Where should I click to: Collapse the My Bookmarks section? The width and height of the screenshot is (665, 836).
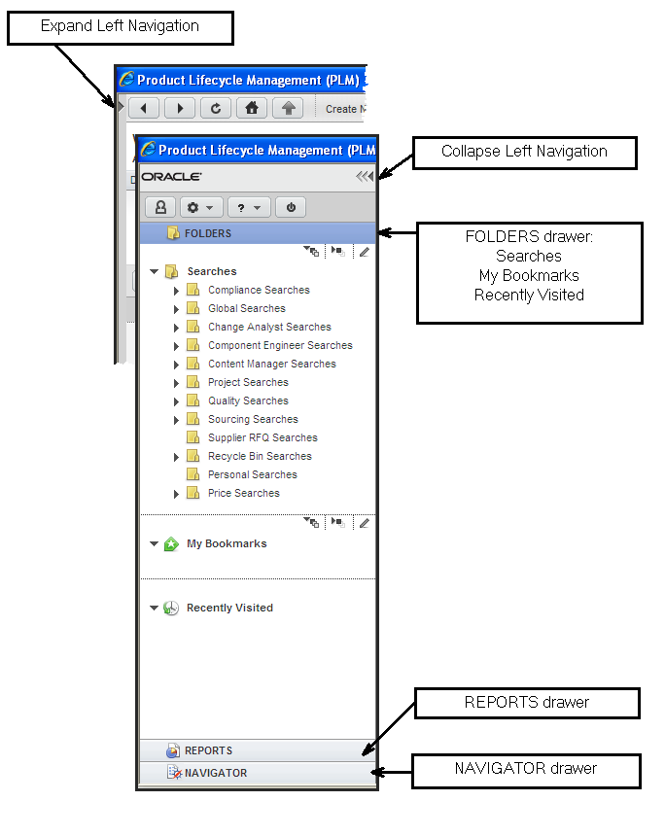click(x=155, y=543)
